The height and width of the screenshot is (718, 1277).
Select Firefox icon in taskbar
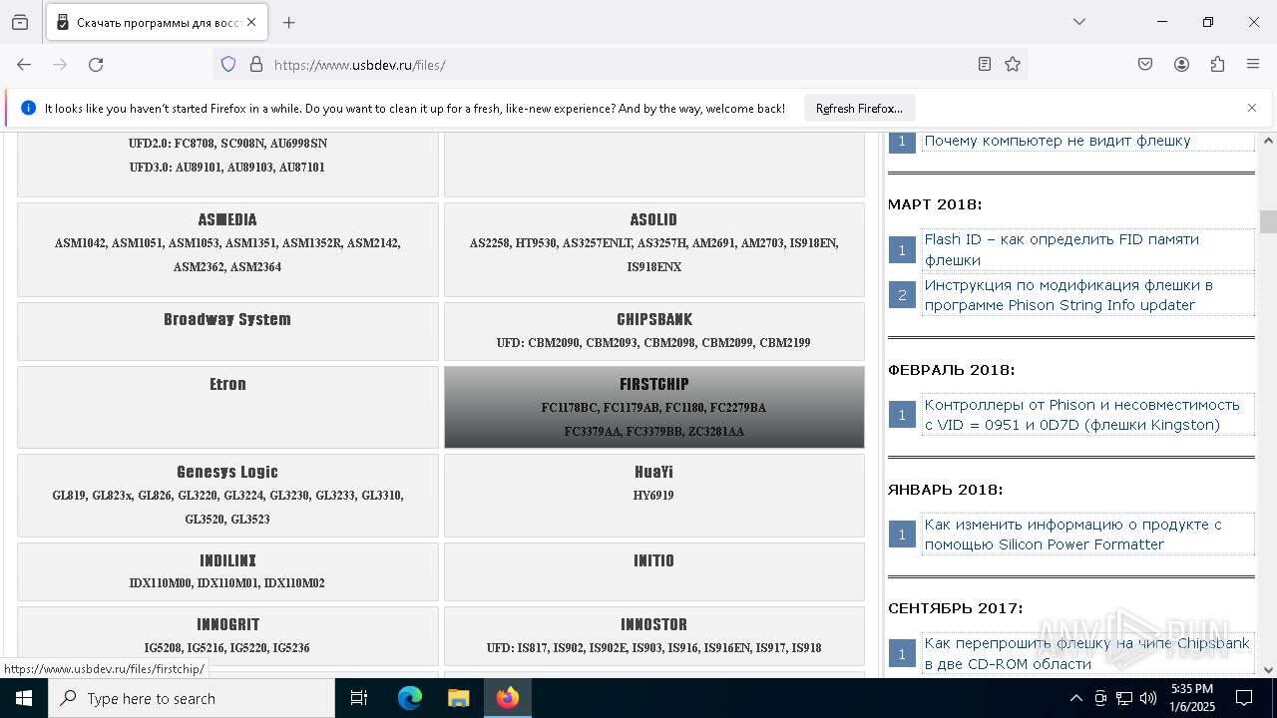(x=508, y=698)
